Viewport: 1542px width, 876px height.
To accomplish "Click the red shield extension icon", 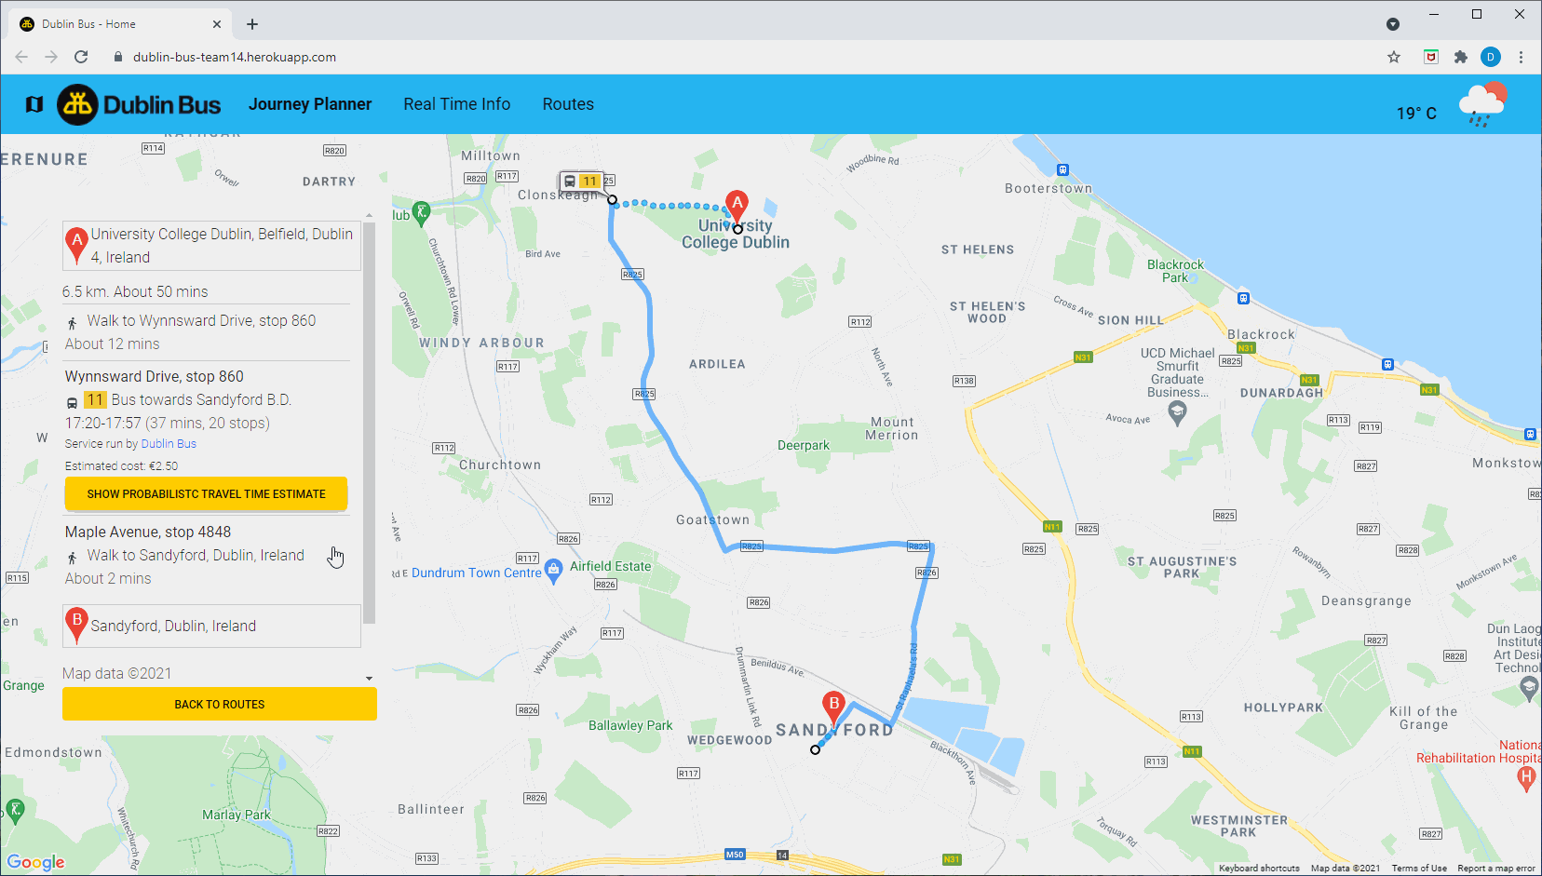I will [1431, 57].
